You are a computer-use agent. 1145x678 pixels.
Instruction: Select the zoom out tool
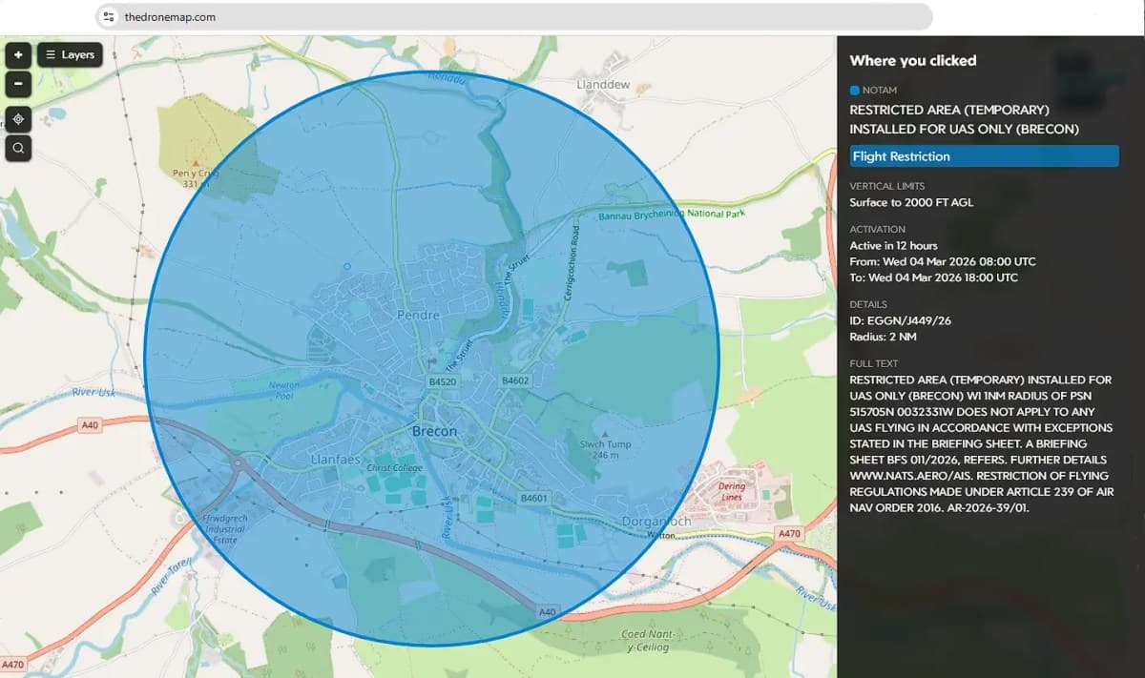(x=17, y=84)
